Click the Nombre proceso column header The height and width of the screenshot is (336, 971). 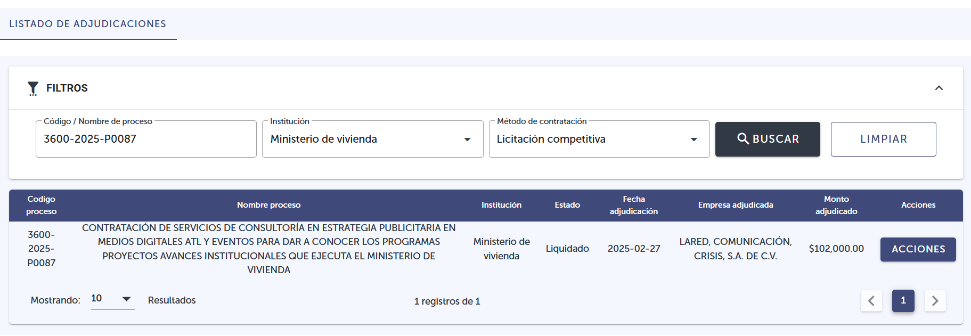pyautogui.click(x=269, y=205)
